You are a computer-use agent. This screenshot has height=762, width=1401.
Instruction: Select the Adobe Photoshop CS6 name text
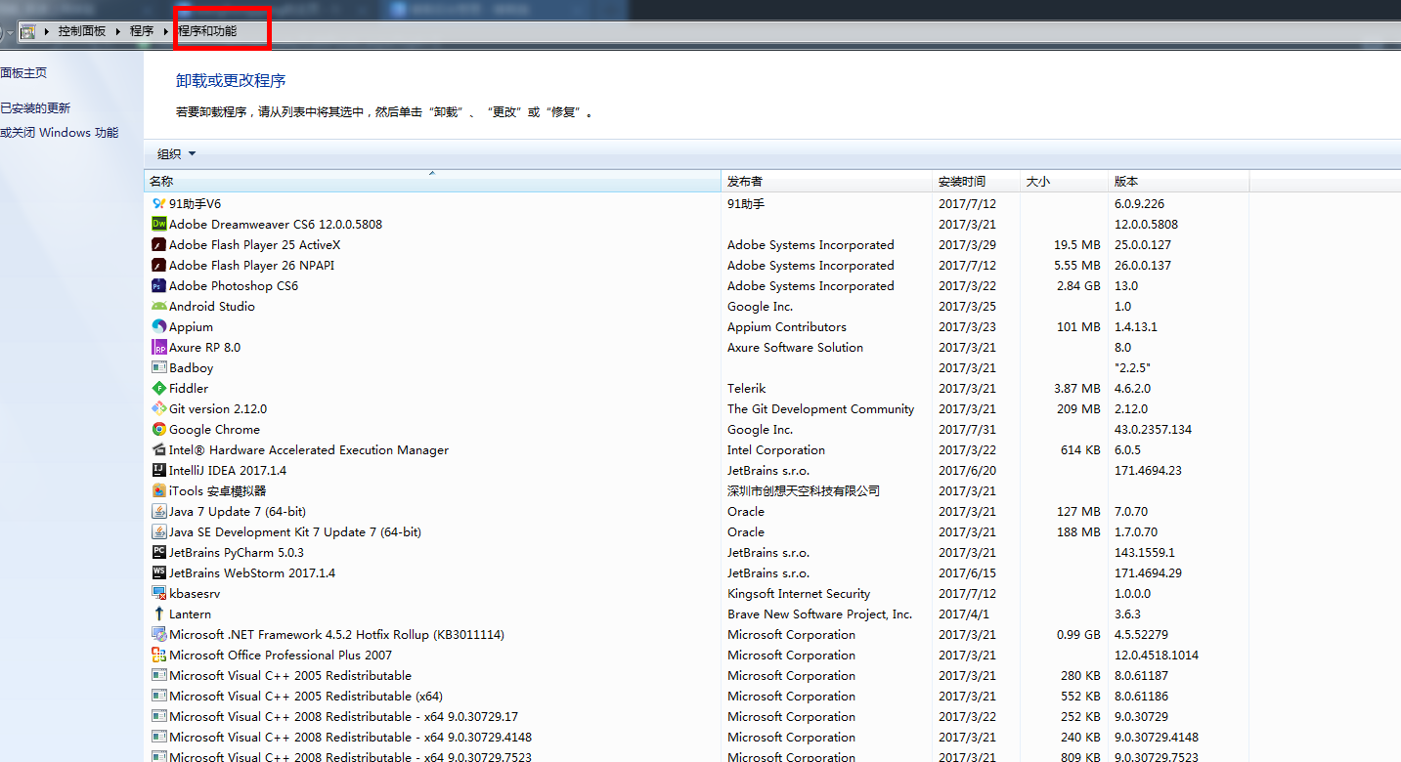coord(234,285)
